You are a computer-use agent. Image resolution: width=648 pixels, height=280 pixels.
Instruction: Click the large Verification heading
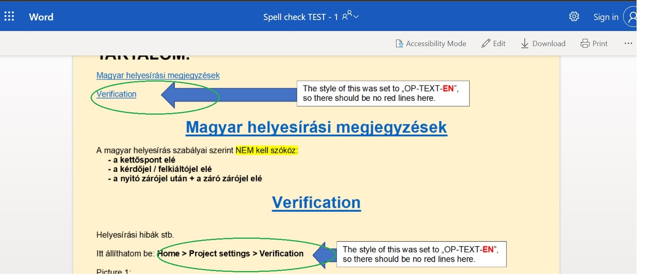(x=316, y=202)
